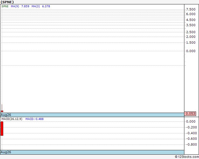
Task: Click the 0.000 MACD axis label
Action: (x=191, y=121)
